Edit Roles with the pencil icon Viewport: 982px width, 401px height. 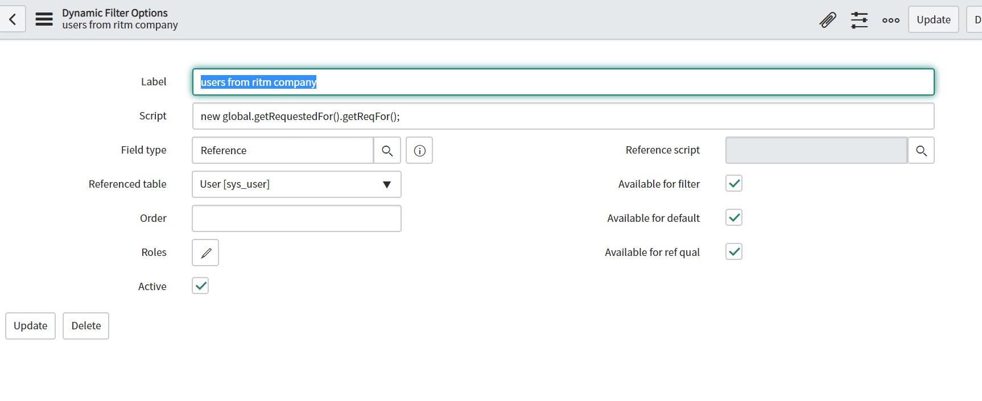(x=205, y=253)
